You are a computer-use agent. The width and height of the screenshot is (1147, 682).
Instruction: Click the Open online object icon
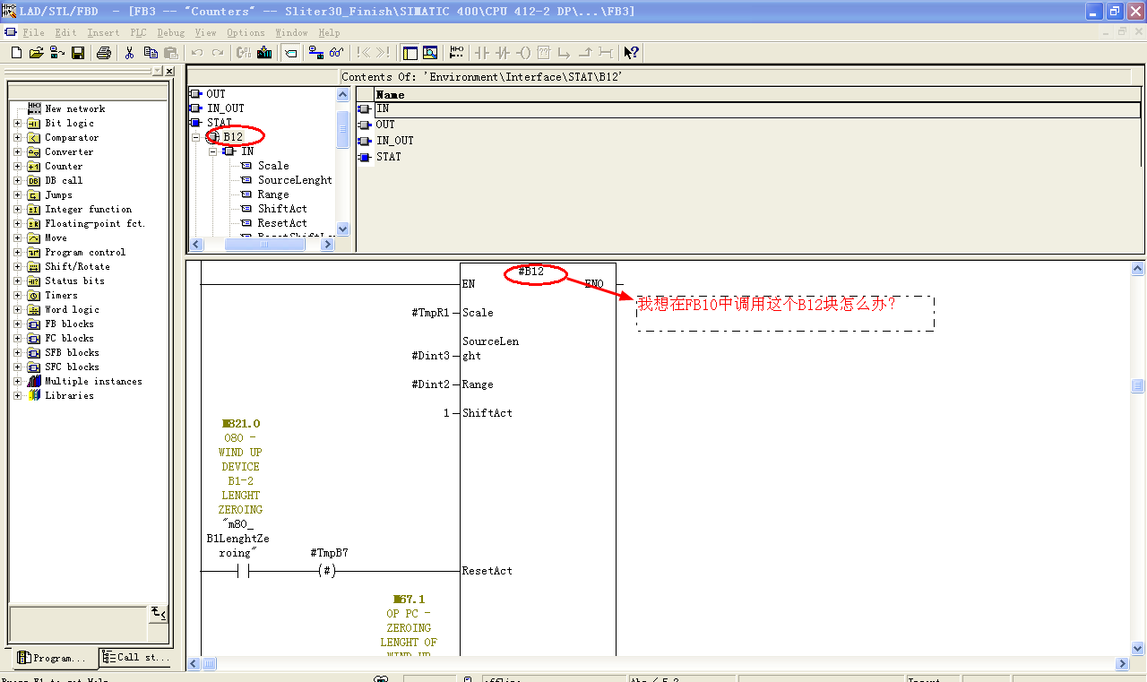[x=56, y=53]
